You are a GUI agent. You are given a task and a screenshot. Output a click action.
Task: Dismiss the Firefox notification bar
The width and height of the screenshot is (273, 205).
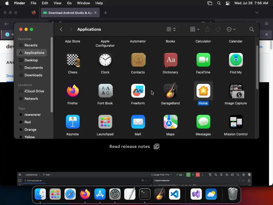(x=266, y=34)
